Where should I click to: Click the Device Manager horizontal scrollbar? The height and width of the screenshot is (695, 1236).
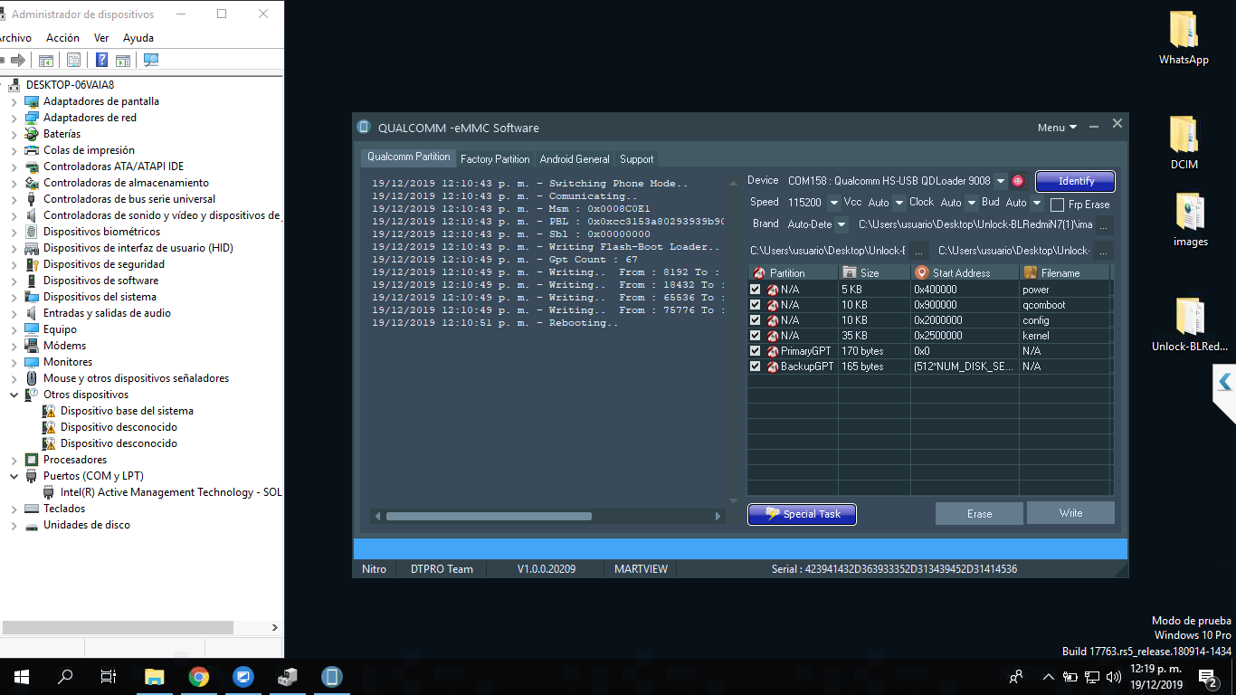click(118, 627)
